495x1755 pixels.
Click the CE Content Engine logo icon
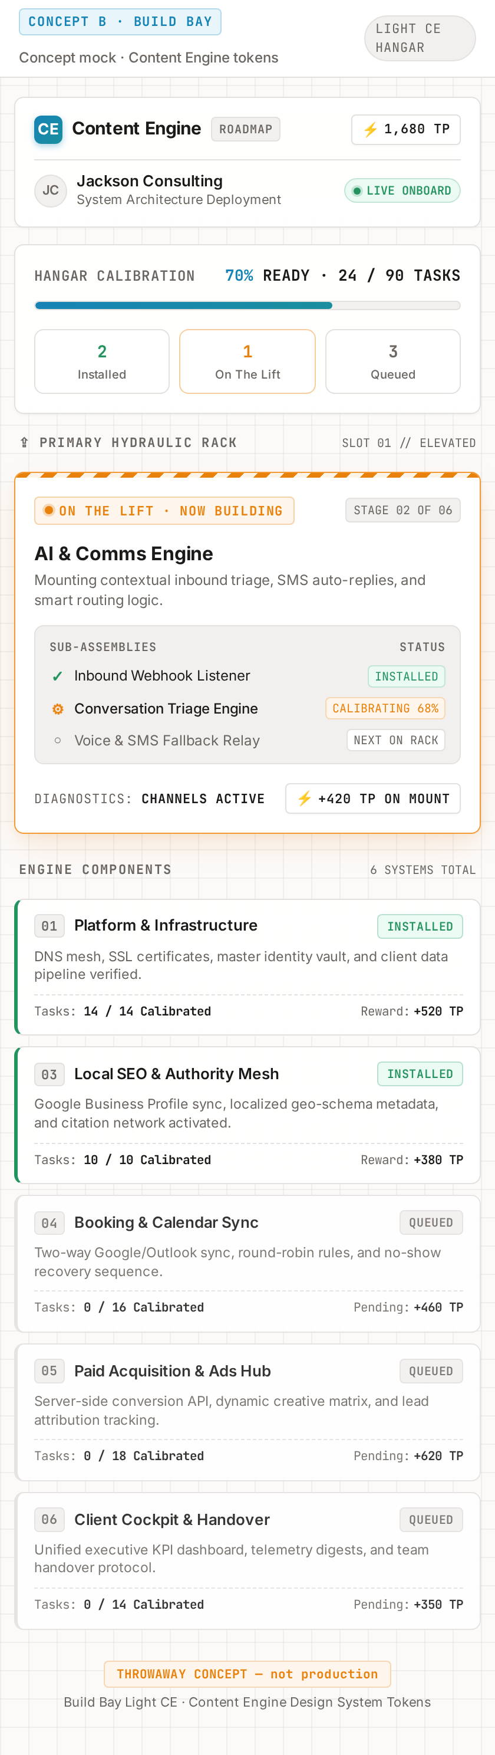coord(48,130)
